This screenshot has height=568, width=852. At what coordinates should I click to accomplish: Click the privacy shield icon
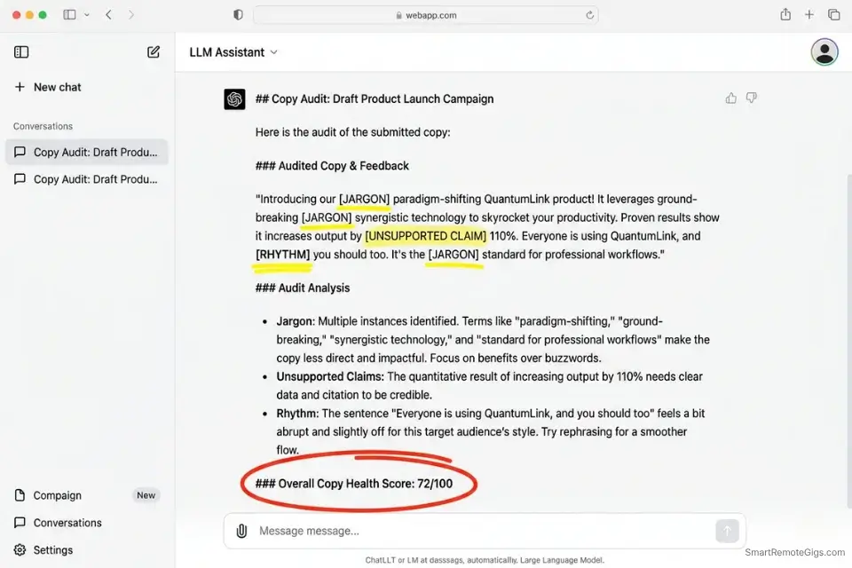coord(238,15)
